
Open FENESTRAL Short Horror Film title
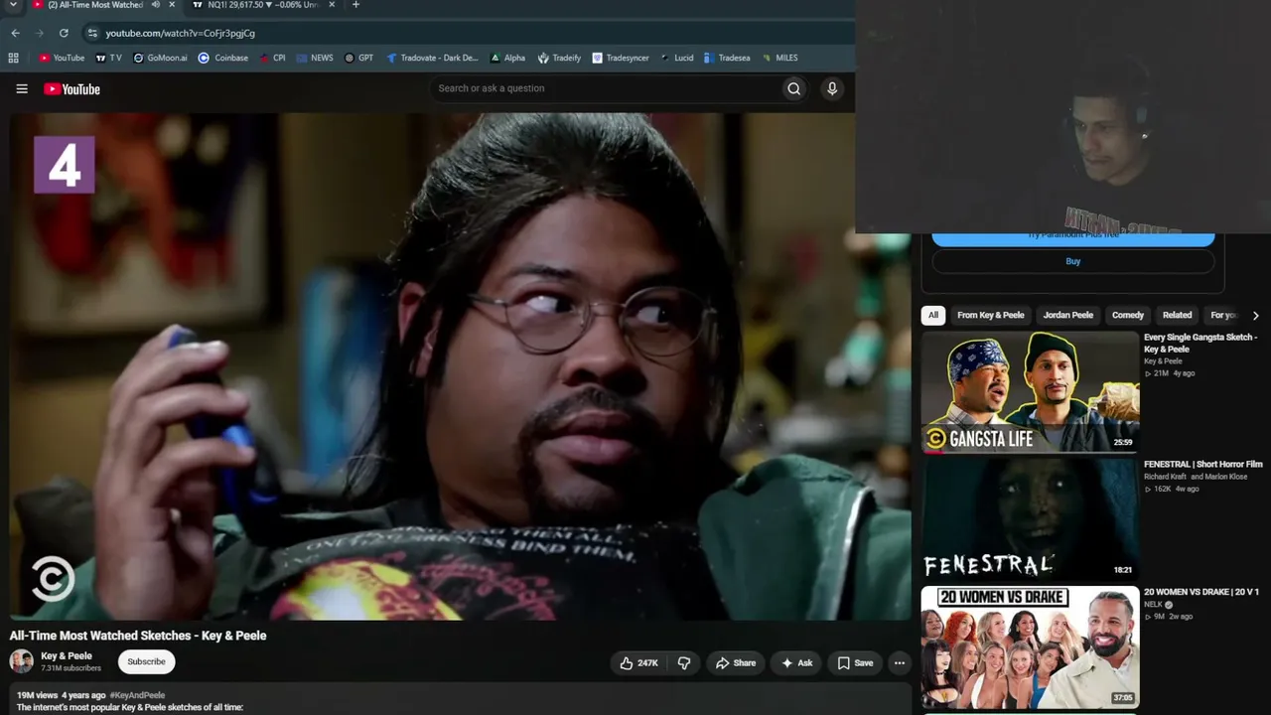pos(1203,464)
